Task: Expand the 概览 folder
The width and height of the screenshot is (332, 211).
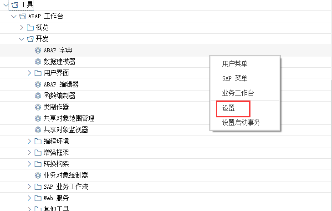Action: [x=21, y=28]
